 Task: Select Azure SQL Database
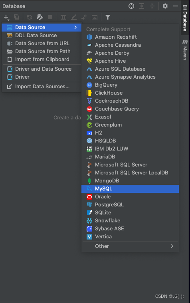pyautogui.click(x=130, y=69)
